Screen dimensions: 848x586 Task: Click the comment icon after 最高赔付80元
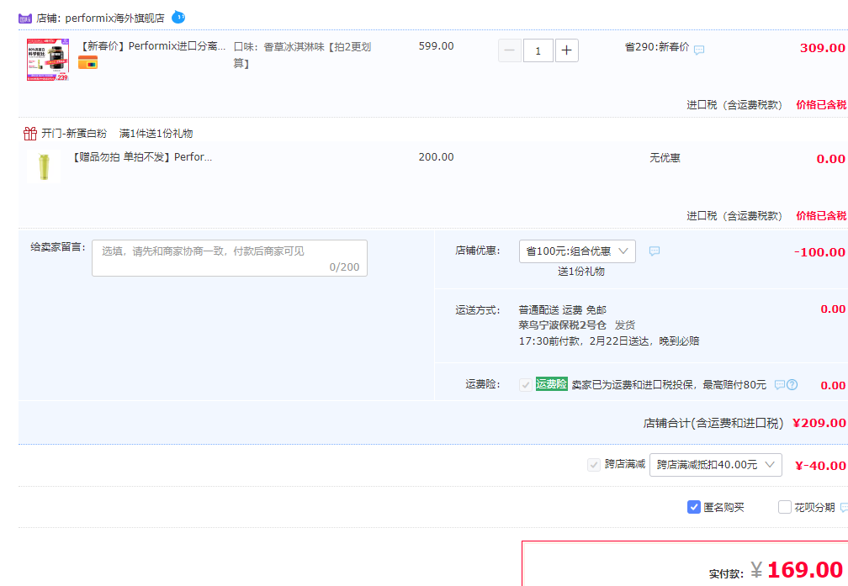(x=779, y=384)
